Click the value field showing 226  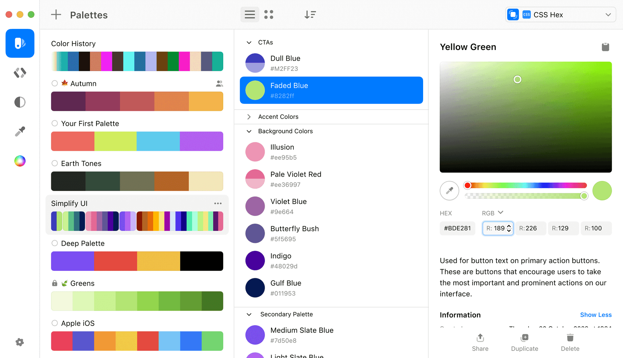point(531,228)
